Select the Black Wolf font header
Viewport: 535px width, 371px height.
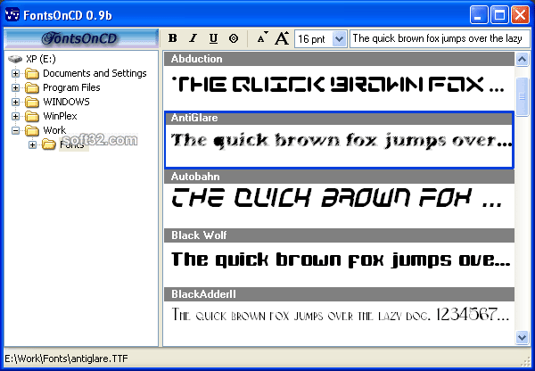pos(339,235)
